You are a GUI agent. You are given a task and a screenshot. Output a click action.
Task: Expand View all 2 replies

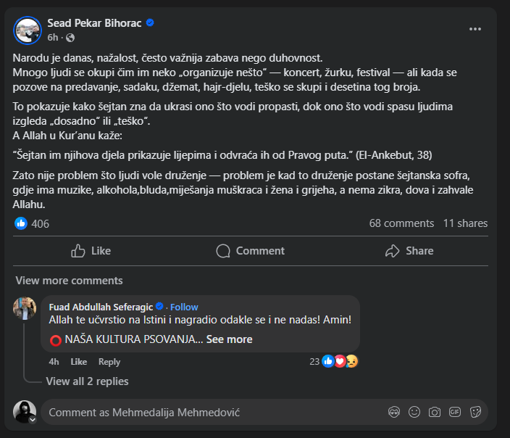(87, 381)
